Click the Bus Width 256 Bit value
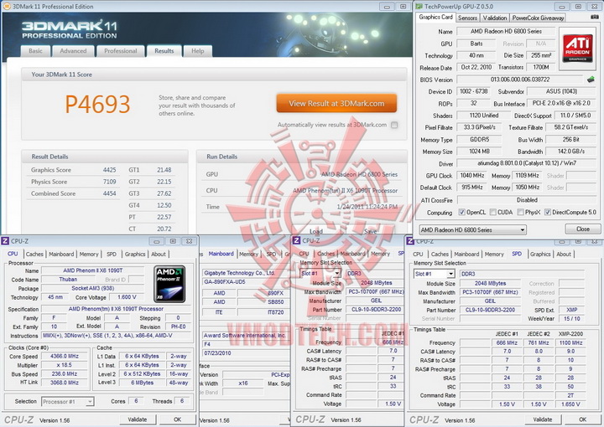This screenshot has width=604, height=427. click(x=571, y=140)
